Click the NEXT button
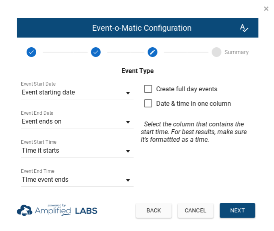Image resolution: width=274 pixels, height=231 pixels. click(x=237, y=210)
